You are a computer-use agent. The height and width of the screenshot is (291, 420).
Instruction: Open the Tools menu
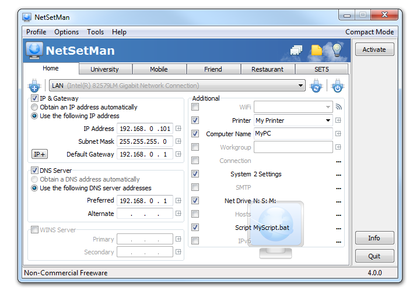coord(95,32)
